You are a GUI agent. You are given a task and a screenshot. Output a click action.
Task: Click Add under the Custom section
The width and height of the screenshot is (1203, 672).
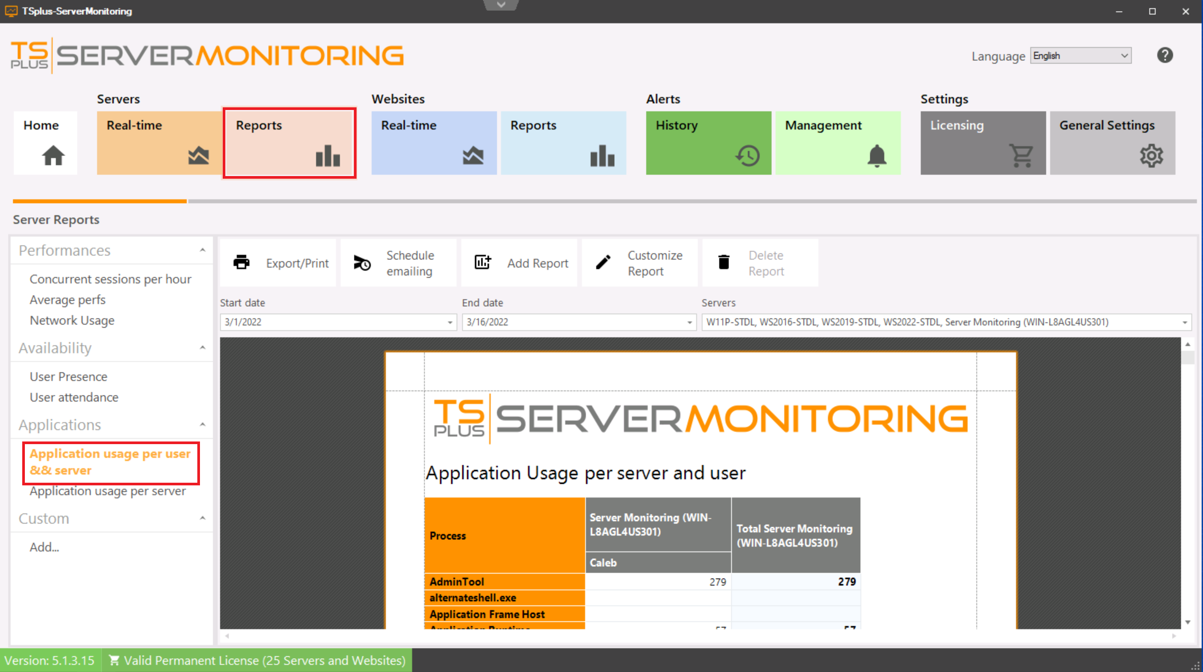(44, 547)
